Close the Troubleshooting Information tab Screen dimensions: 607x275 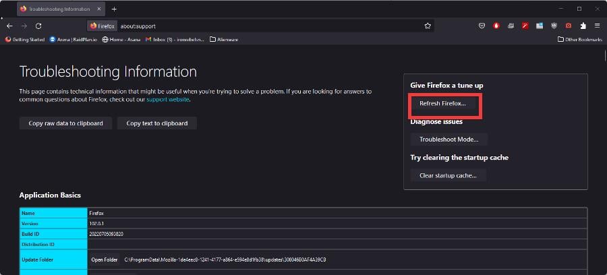point(98,9)
